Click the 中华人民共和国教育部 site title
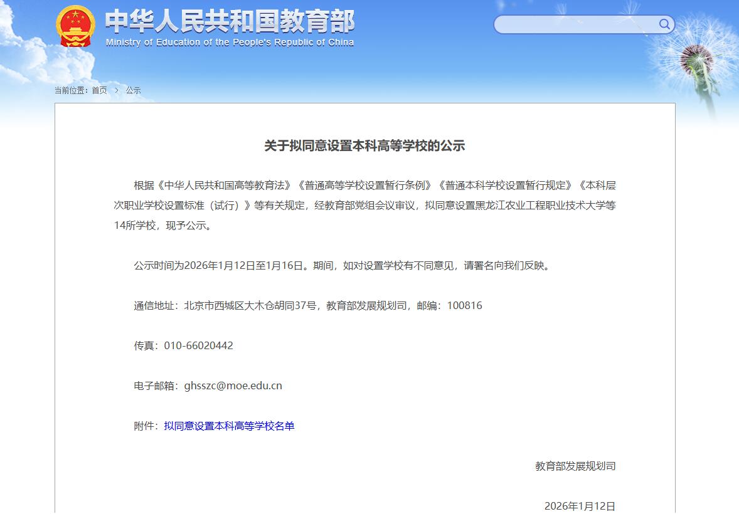The height and width of the screenshot is (514, 739). click(x=230, y=21)
